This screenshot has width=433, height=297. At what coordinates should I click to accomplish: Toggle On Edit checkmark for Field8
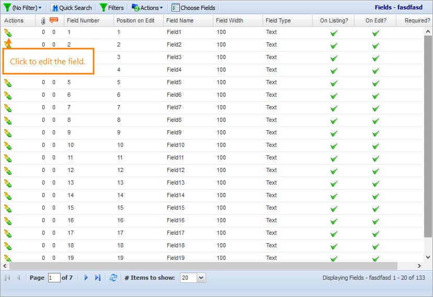375,120
